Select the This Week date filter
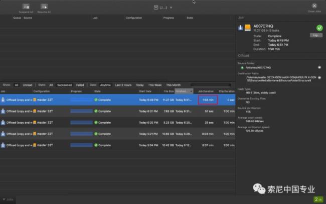Screen dimensions: 326x204 pyautogui.click(x=154, y=85)
